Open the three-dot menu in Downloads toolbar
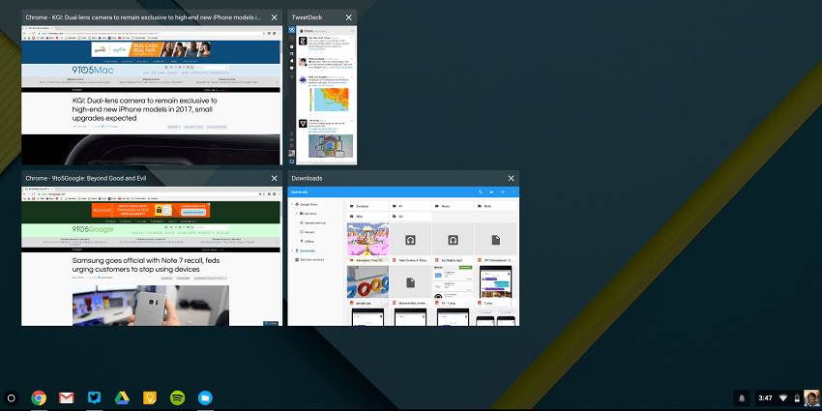This screenshot has height=411, width=822. pos(514,191)
